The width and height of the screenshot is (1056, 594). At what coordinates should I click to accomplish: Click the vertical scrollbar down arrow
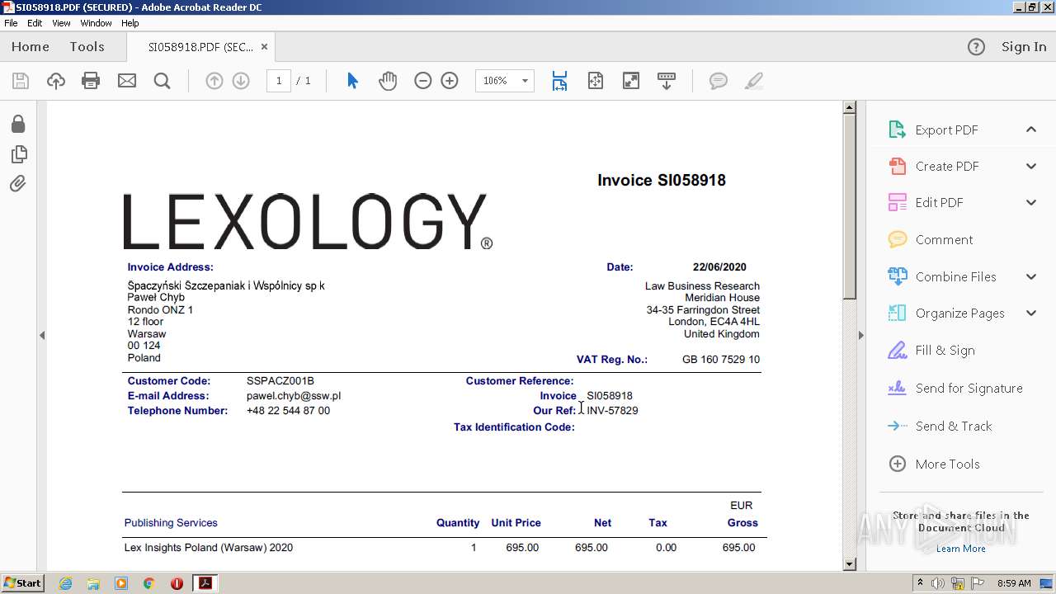(x=849, y=564)
